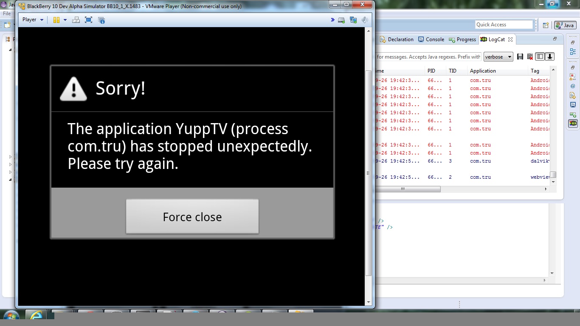Expand the VMware device toolbar chevron
Screen dimensions: 580x326
click(x=333, y=20)
